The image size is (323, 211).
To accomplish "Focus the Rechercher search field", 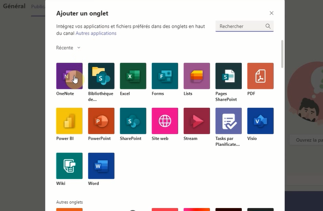I will click(245, 26).
